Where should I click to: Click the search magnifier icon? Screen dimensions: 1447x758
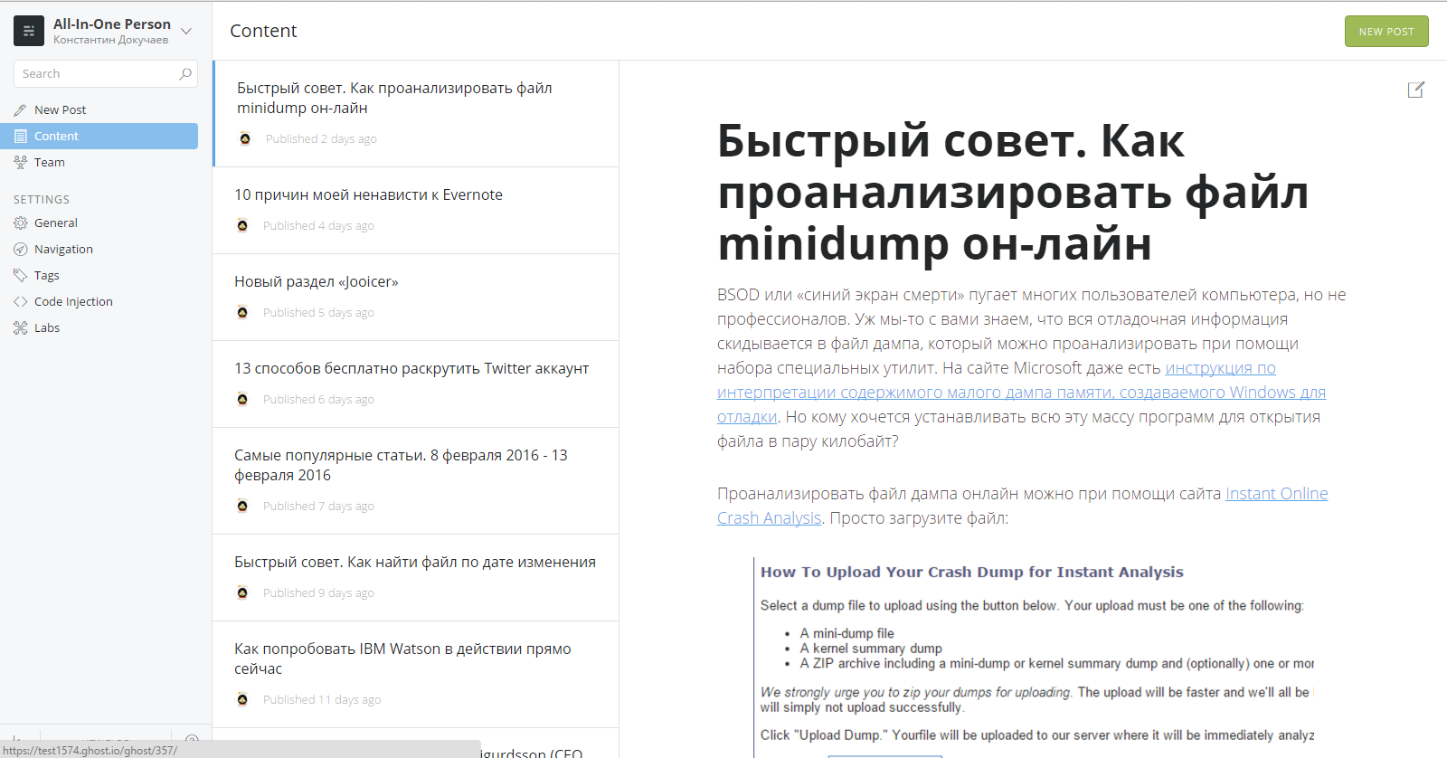(185, 74)
